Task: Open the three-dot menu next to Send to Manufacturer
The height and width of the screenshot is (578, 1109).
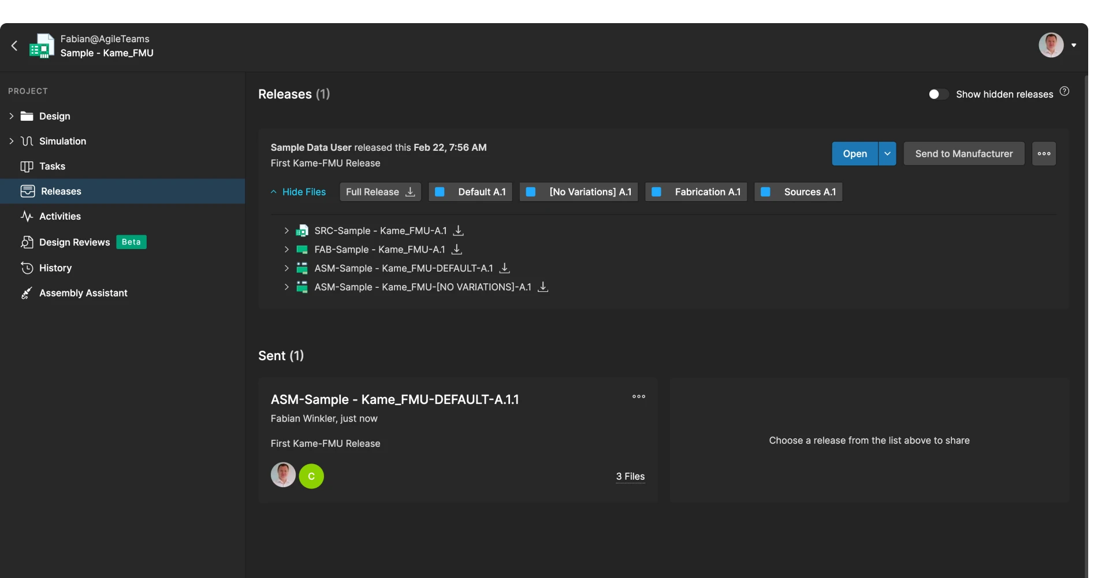Action: (x=1044, y=154)
